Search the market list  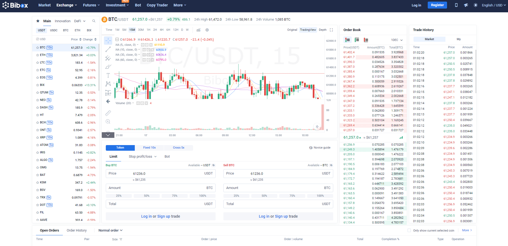[94, 21]
